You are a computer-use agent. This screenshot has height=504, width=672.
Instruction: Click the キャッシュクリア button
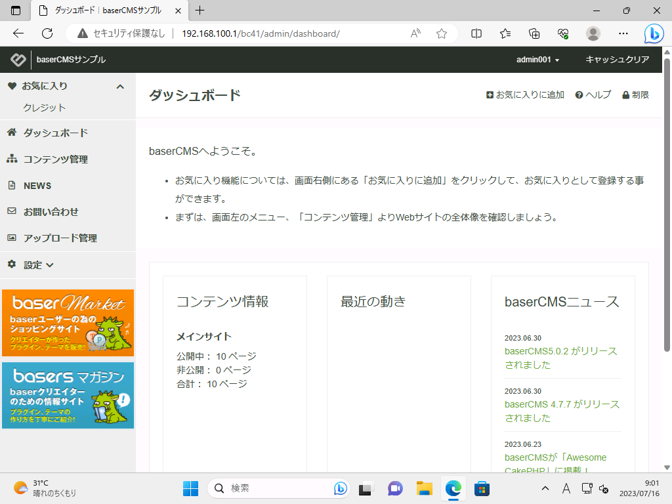tap(617, 60)
